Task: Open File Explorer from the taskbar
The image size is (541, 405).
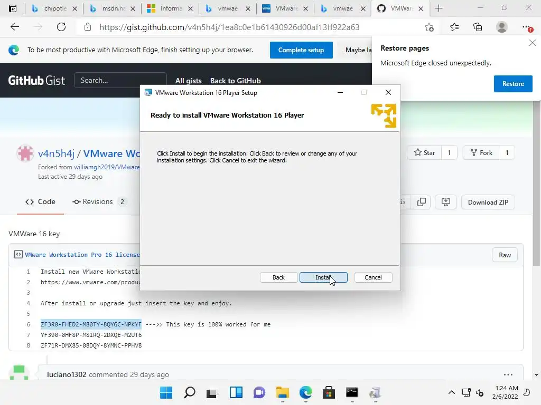Action: coord(282,392)
